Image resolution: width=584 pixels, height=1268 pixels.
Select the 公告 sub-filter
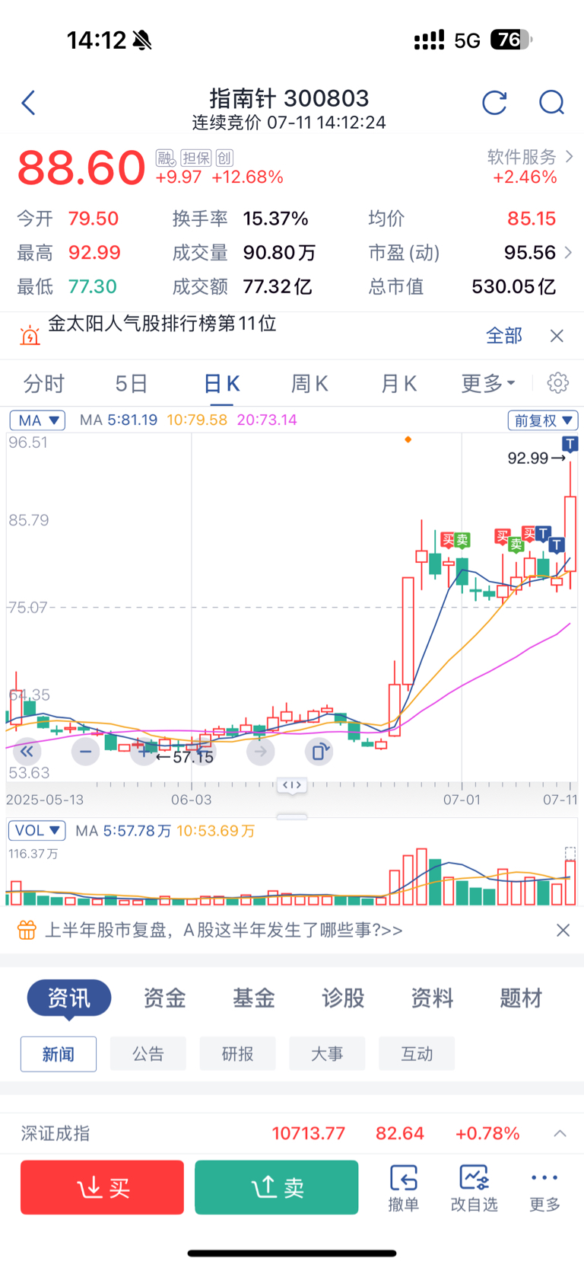pyautogui.click(x=148, y=1054)
